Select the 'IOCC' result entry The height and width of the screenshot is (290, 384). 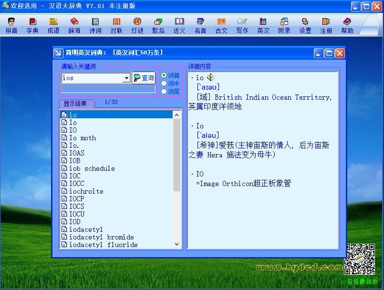[116, 184]
